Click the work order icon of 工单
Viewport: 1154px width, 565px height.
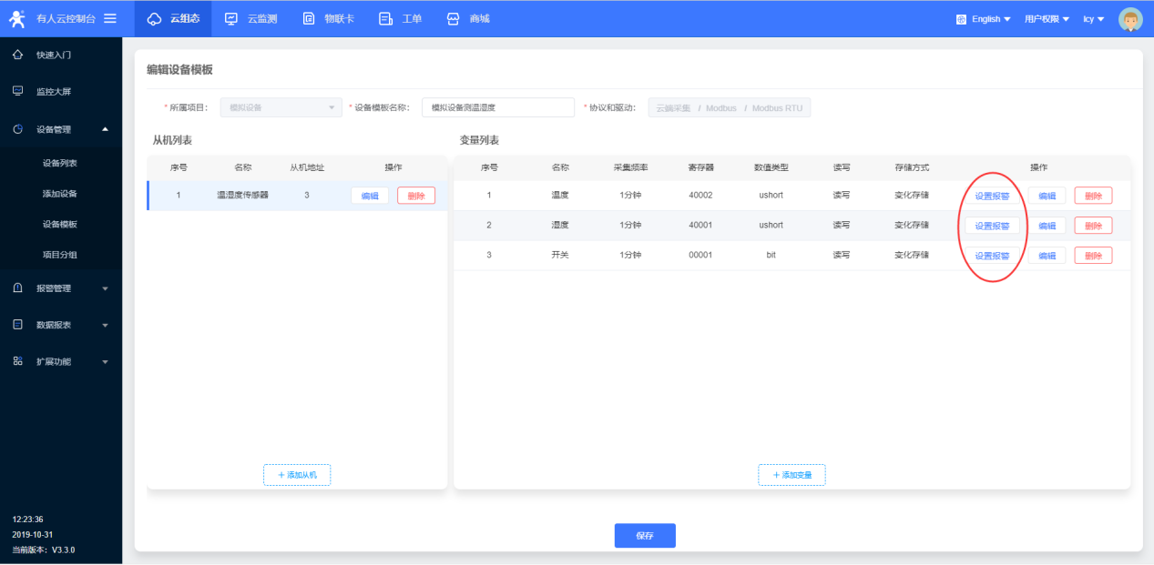(385, 18)
